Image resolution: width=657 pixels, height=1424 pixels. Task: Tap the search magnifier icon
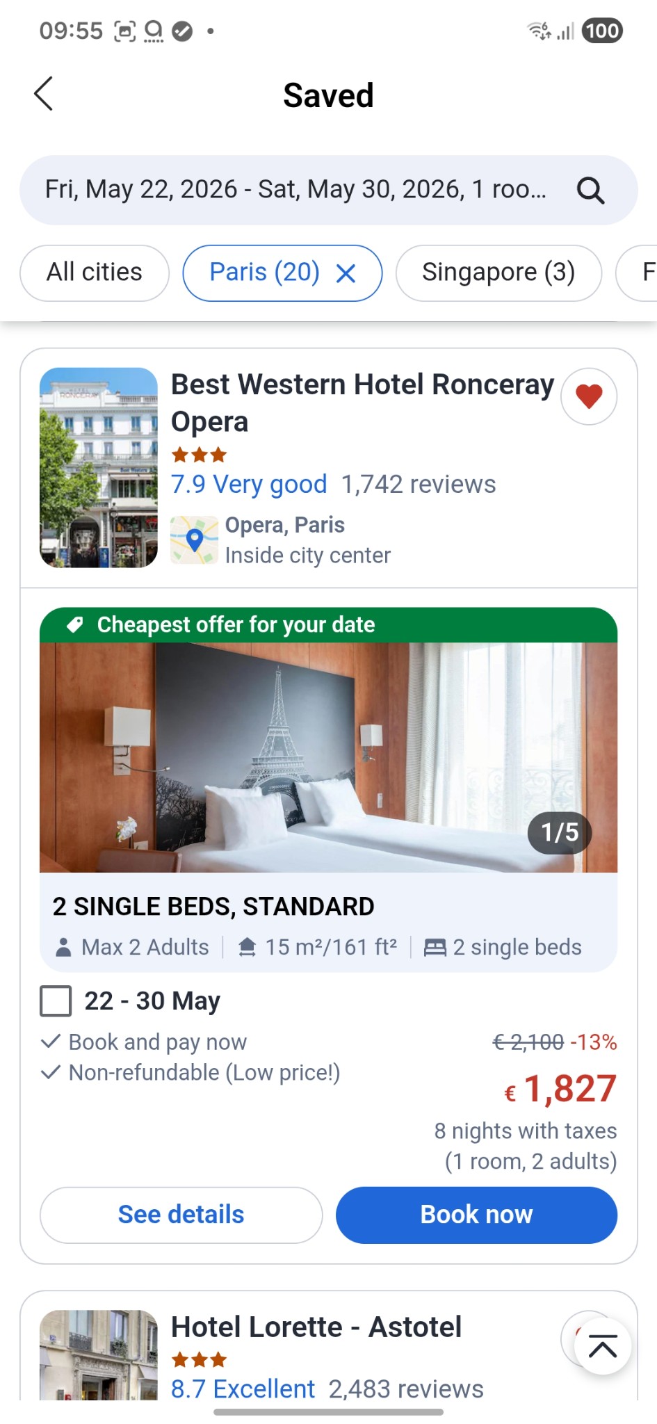(590, 190)
